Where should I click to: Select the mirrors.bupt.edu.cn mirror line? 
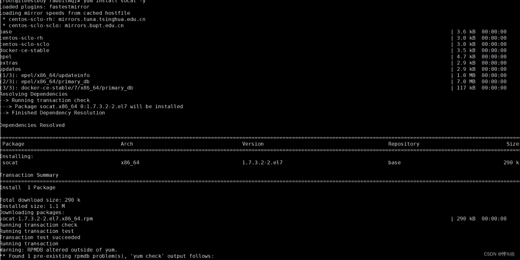pyautogui.click(x=63, y=25)
